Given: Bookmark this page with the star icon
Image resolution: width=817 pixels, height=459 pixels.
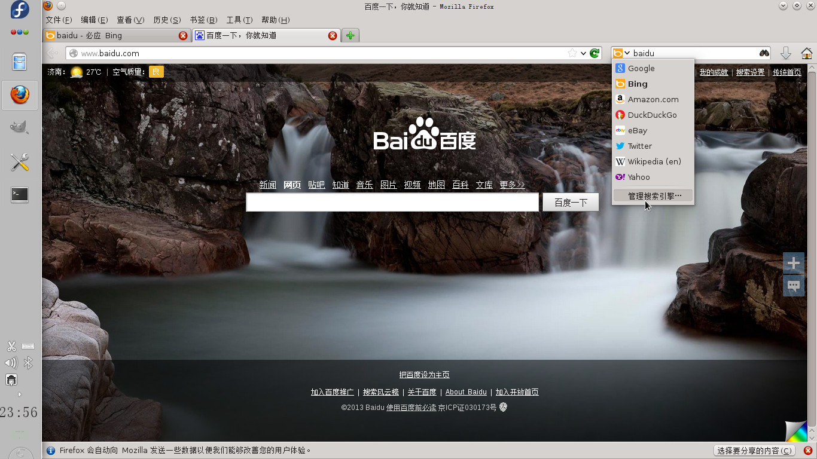Looking at the screenshot, I should pyautogui.click(x=572, y=53).
